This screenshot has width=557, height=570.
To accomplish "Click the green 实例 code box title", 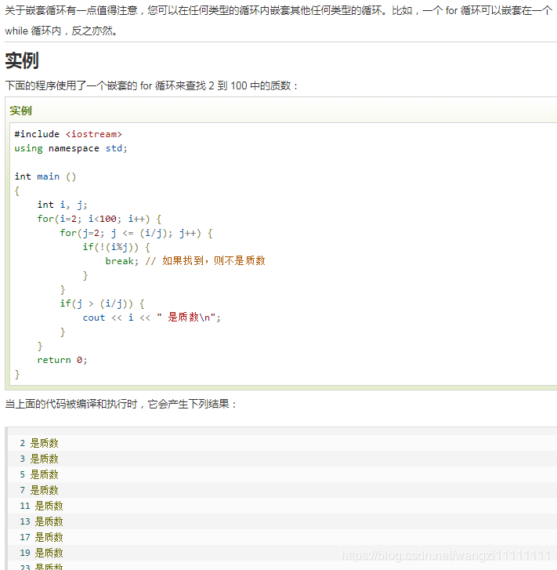I will (x=20, y=111).
